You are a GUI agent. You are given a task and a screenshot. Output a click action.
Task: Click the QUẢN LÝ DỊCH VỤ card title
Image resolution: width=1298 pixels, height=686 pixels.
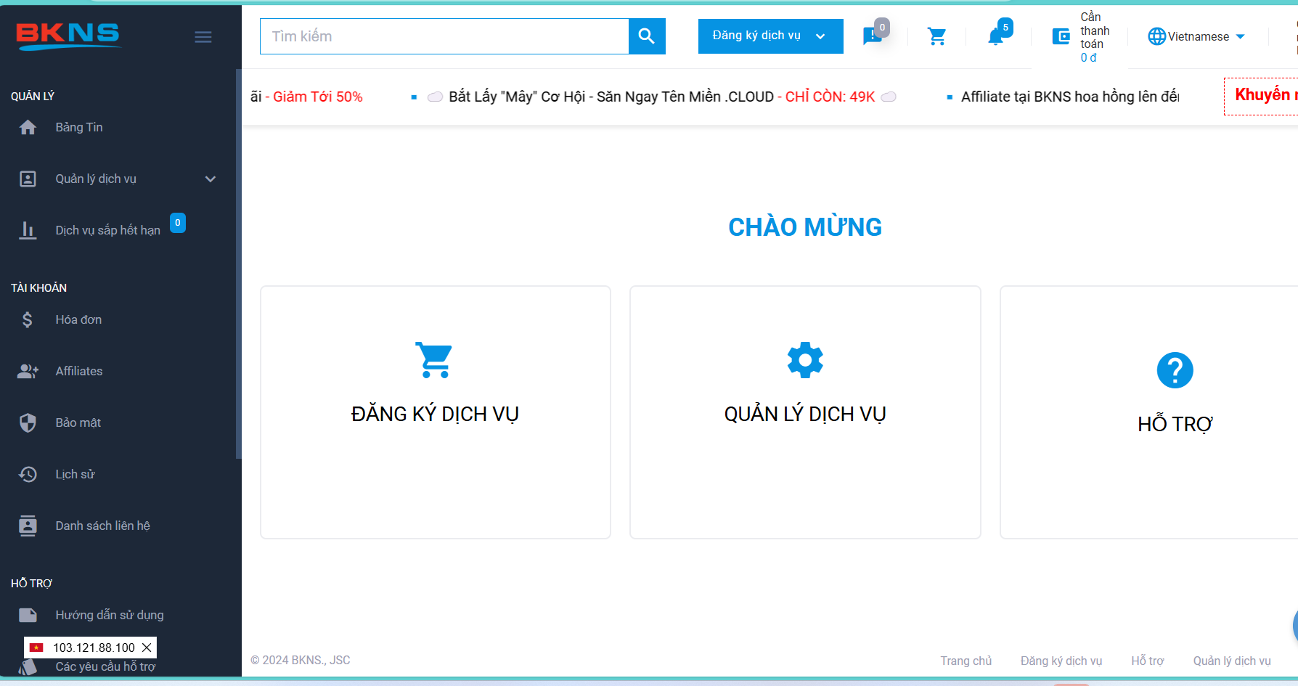click(x=805, y=414)
